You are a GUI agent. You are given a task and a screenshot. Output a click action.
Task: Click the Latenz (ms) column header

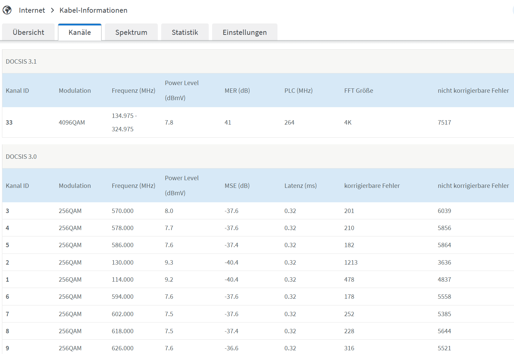tap(301, 186)
